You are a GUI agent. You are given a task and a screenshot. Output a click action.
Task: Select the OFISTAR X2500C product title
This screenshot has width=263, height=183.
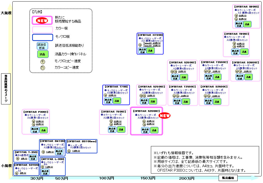click(x=152, y=86)
